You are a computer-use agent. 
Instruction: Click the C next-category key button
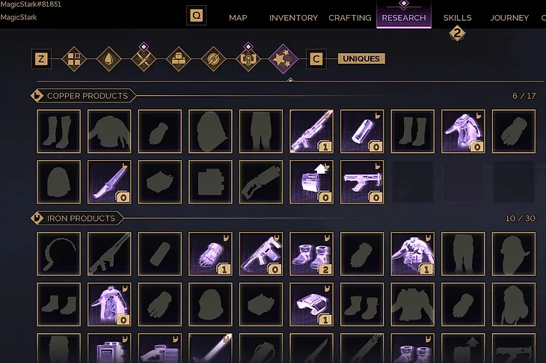pos(316,59)
